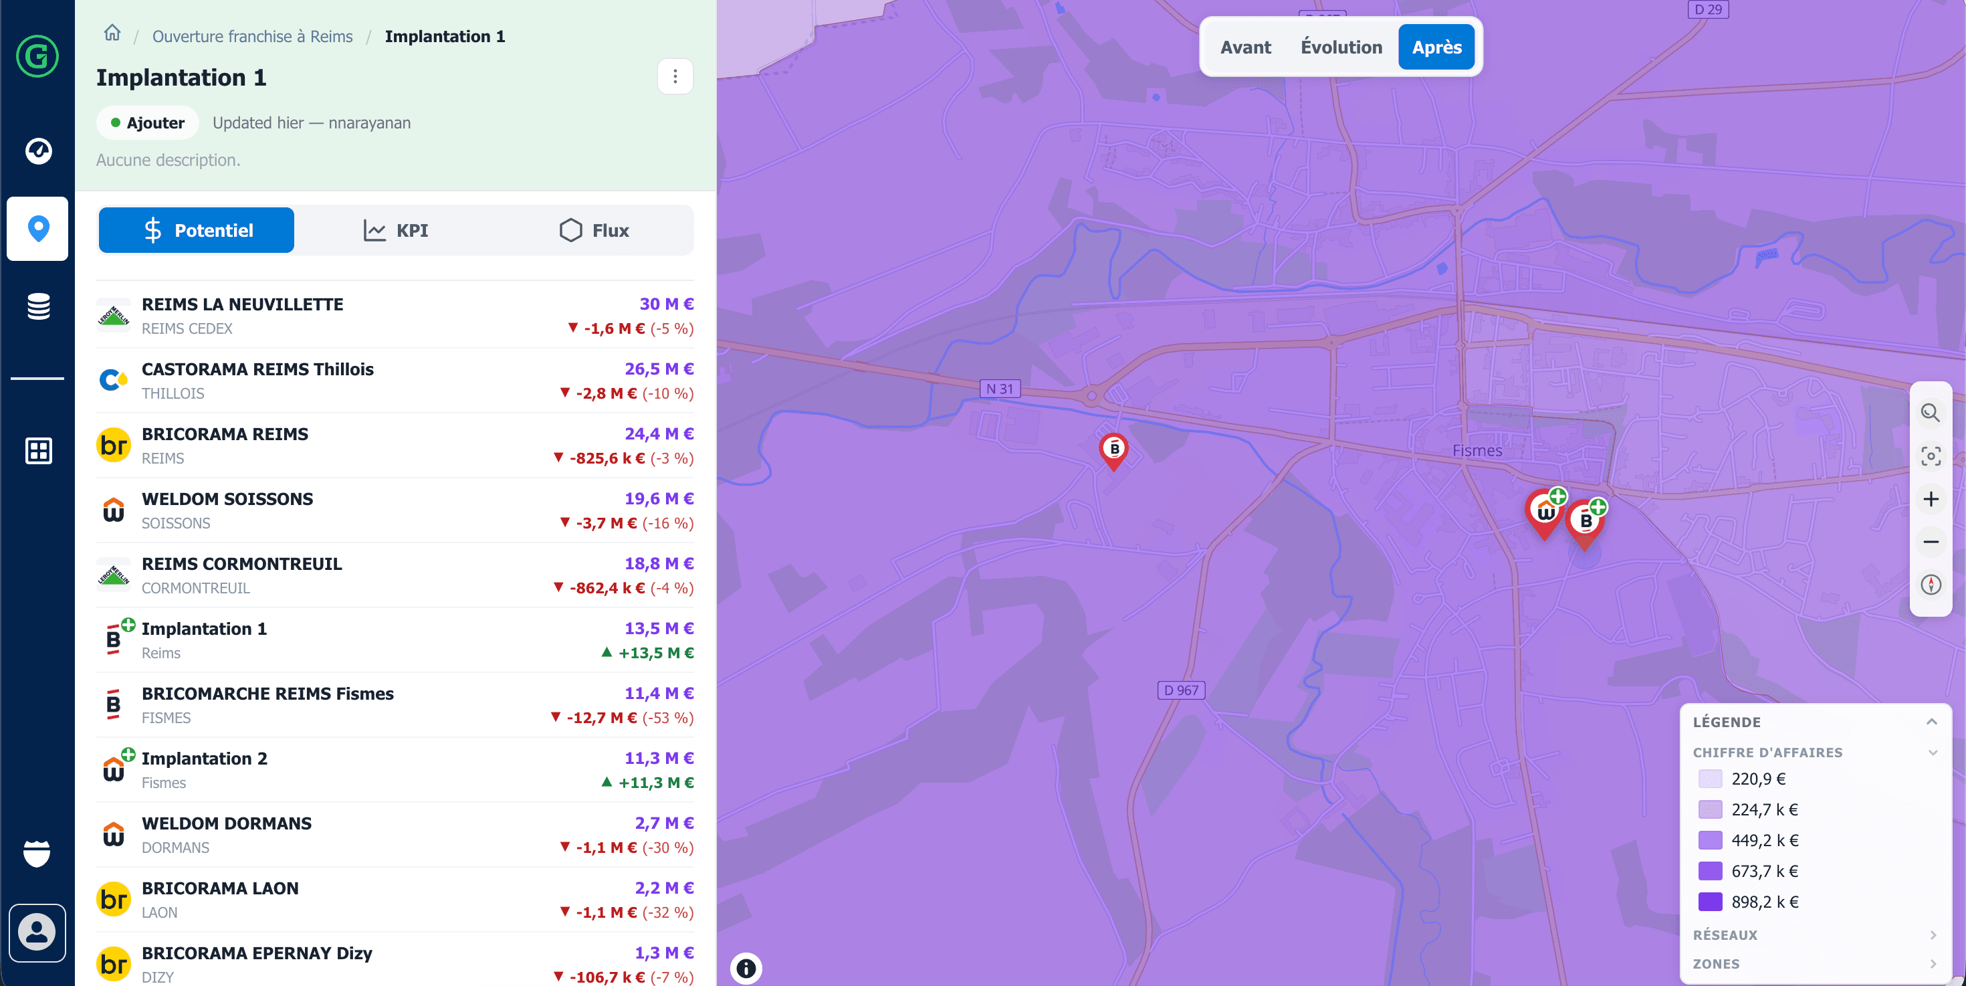The image size is (1966, 986).
Task: Click the D 967 road label
Action: coord(1181,690)
